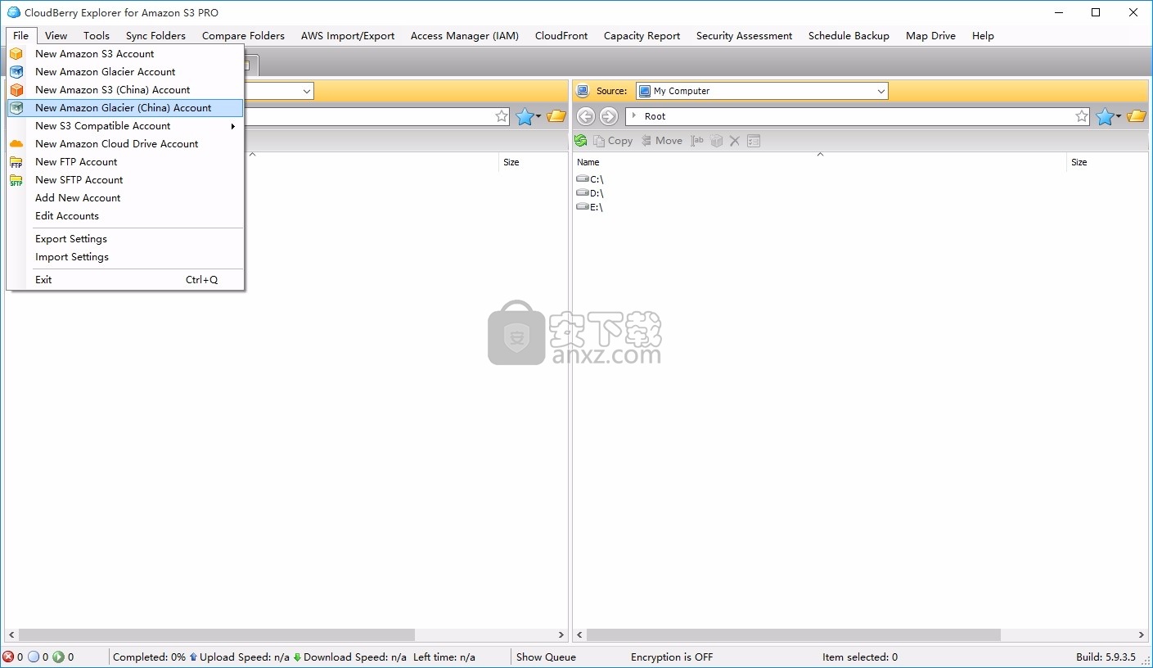This screenshot has height=668, width=1153.
Task: Toggle the favorite star outline in Root path
Action: coord(1082,116)
